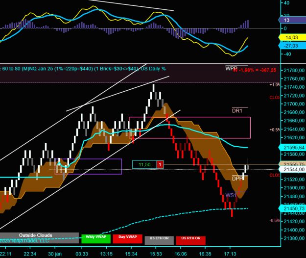306x258 pixels.
Task: Select the 21544,00 current price marker
Action: (x=292, y=169)
